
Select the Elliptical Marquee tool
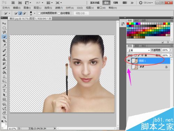point(4,28)
